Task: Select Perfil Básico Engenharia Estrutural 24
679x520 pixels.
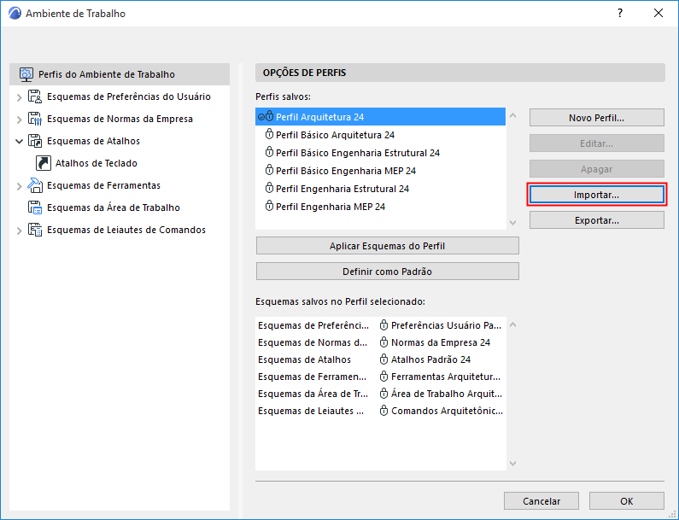Action: [380, 152]
